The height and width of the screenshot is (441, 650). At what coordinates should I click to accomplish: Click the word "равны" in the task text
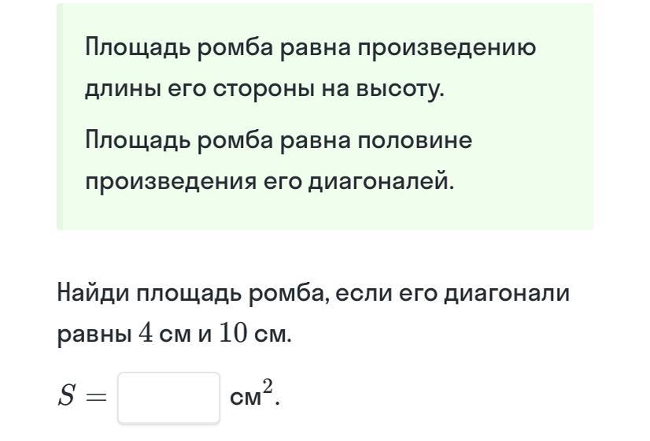(x=94, y=335)
